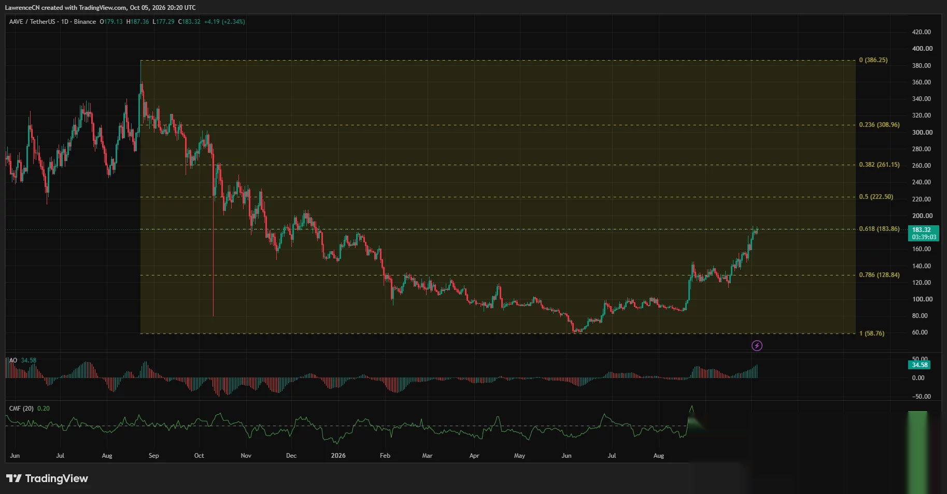Click the TradingView logo at bottom left

pos(47,478)
